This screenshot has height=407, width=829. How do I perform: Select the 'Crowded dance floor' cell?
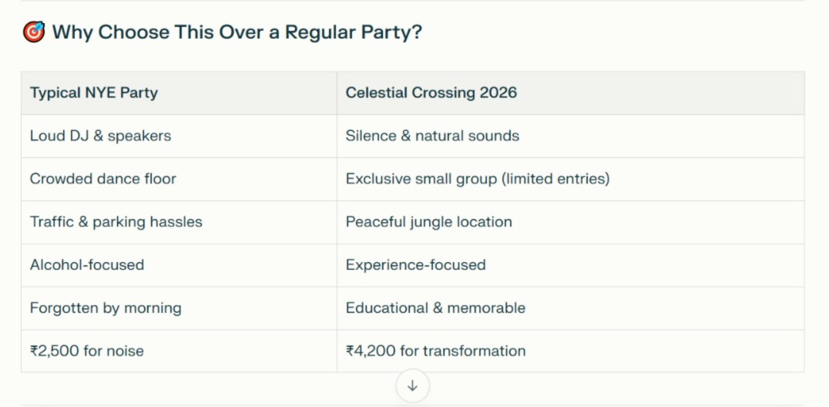(x=103, y=179)
